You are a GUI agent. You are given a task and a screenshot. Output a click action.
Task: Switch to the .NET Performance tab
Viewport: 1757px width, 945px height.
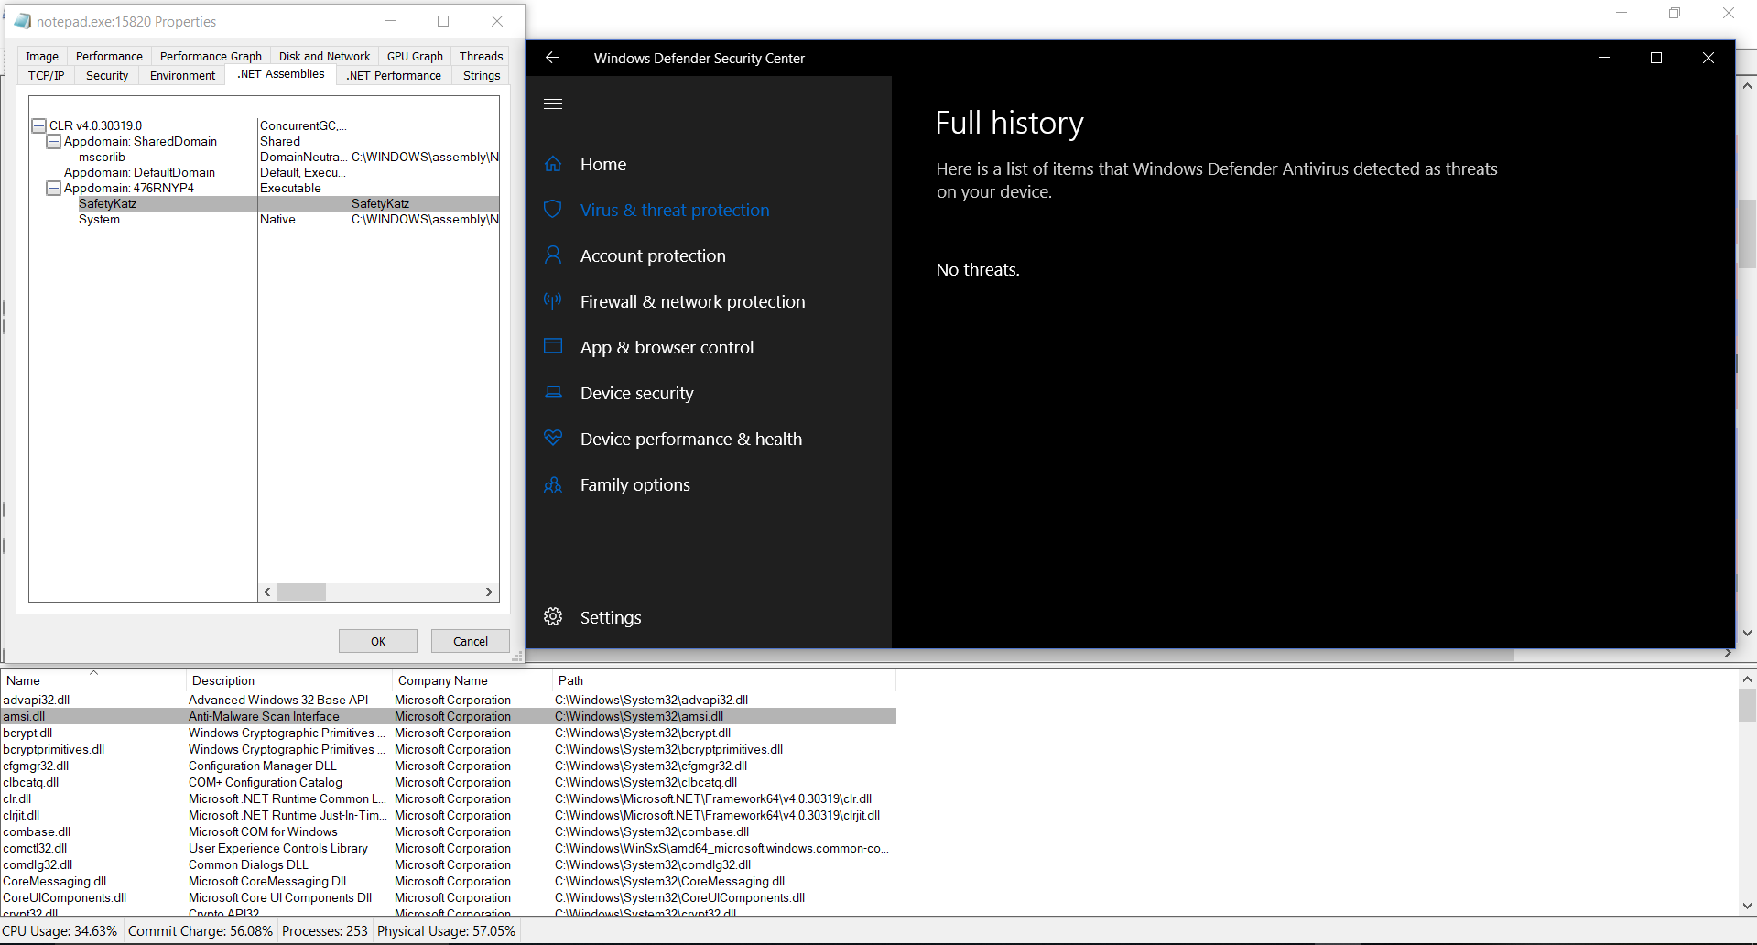[x=394, y=76]
